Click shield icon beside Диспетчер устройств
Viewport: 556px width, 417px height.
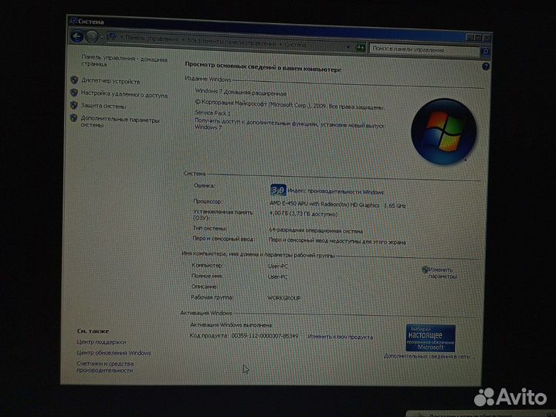[x=74, y=80]
